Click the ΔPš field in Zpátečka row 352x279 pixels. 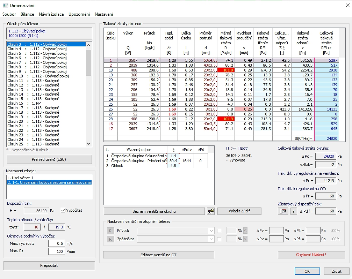pos(313,239)
